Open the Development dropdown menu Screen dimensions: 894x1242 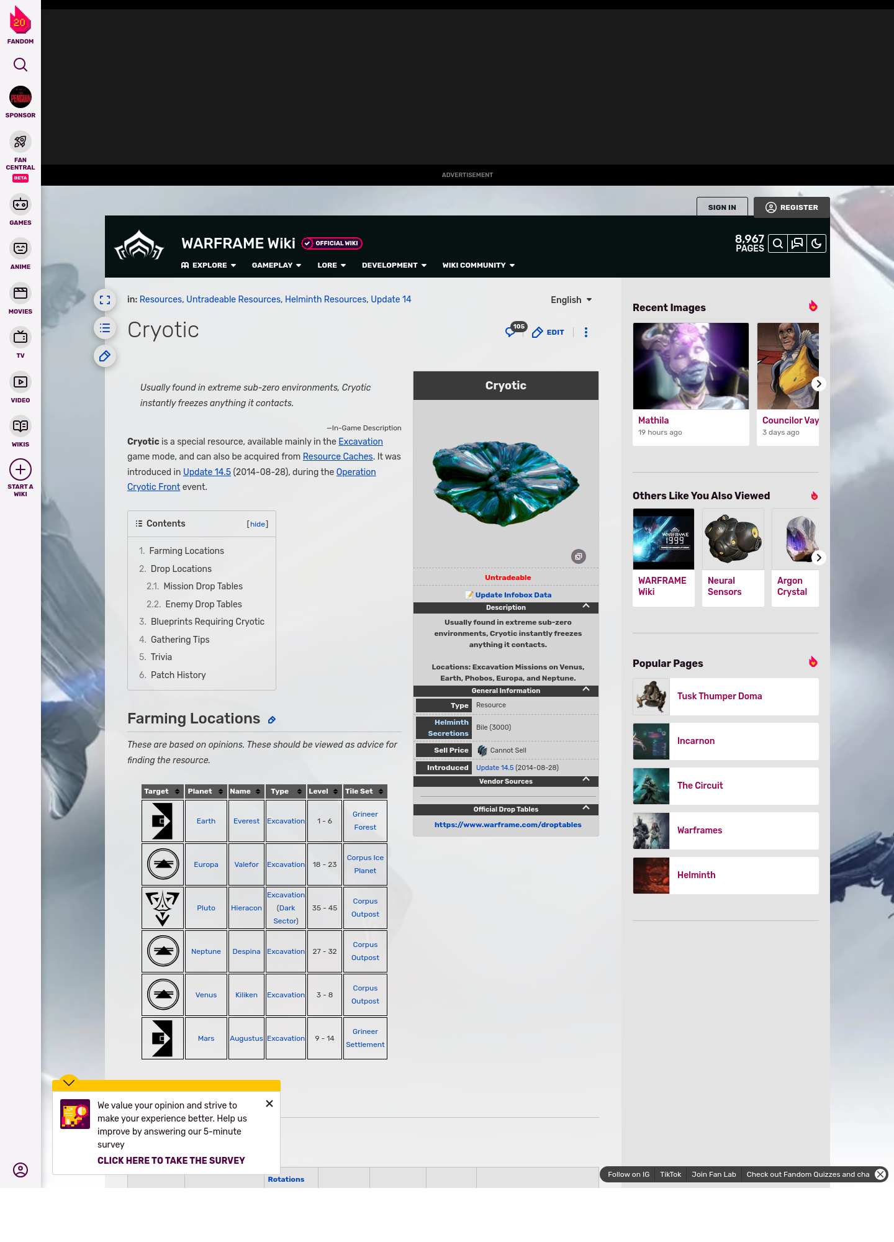[x=394, y=265]
